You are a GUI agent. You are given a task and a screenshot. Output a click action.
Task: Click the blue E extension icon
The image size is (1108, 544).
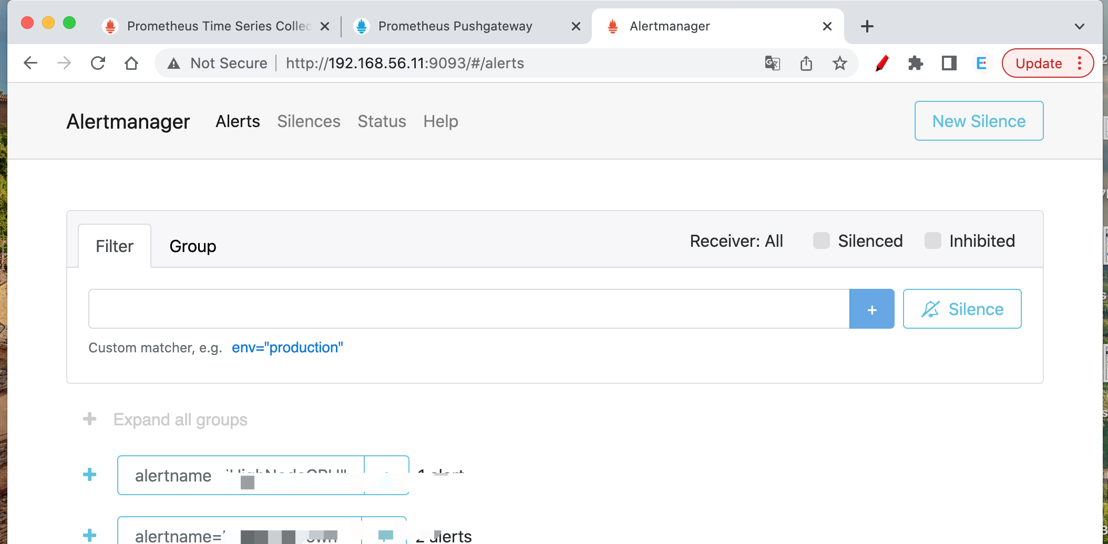click(981, 63)
